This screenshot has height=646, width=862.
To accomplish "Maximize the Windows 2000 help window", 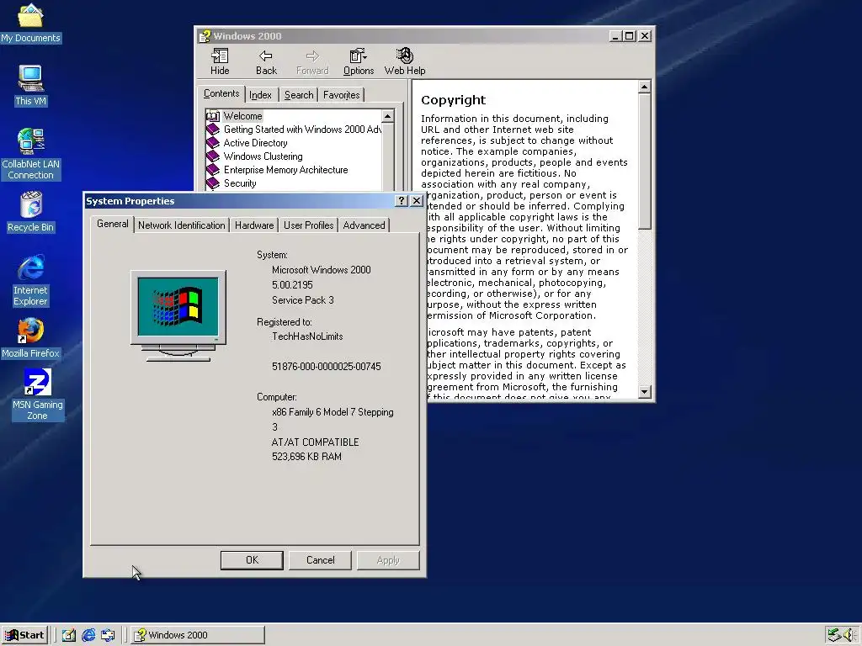I will (630, 36).
